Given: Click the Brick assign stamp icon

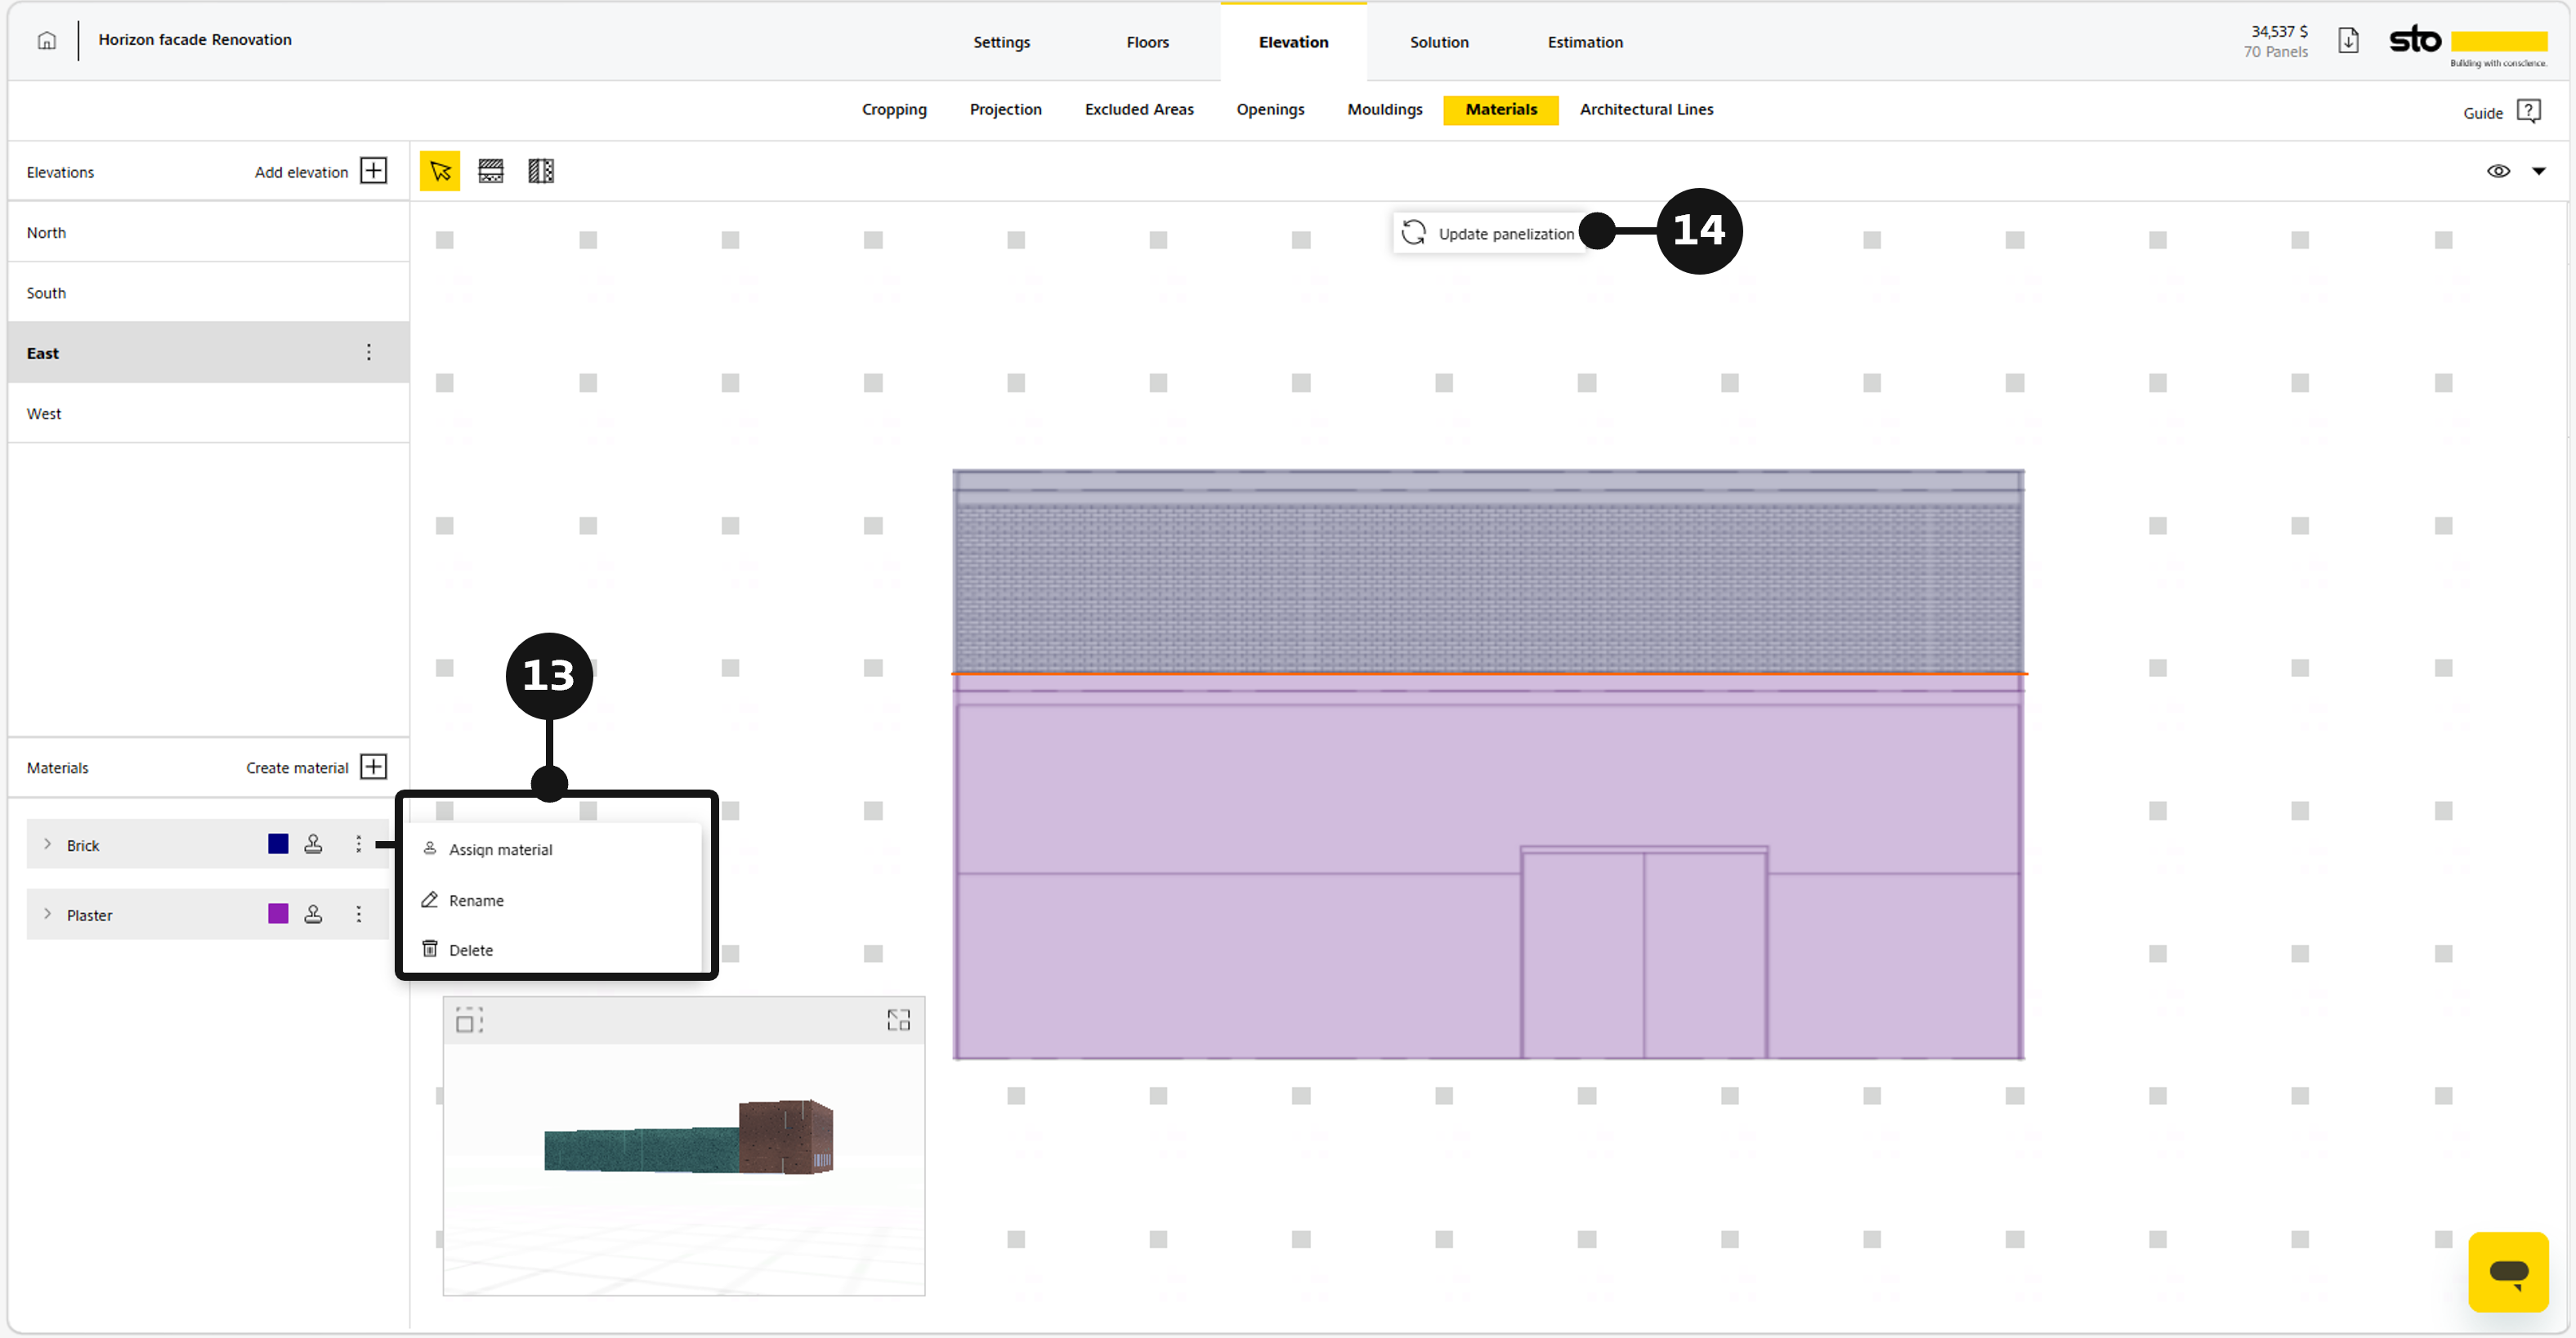Looking at the screenshot, I should click(x=313, y=844).
